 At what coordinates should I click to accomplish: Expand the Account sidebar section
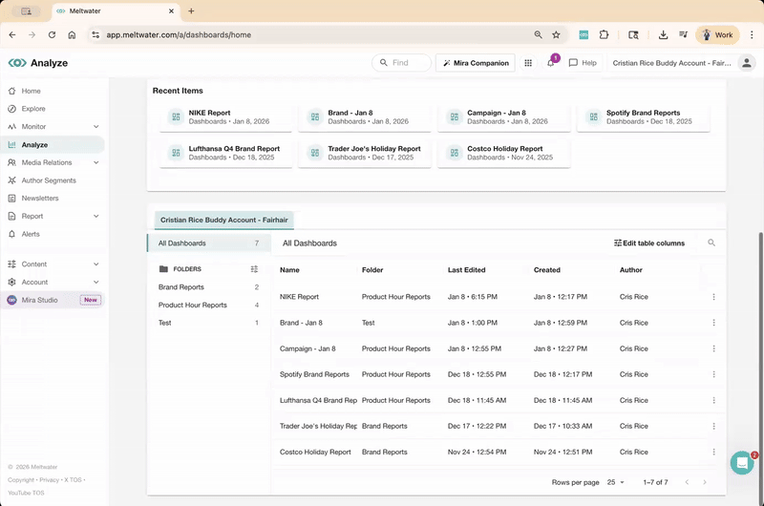(96, 282)
